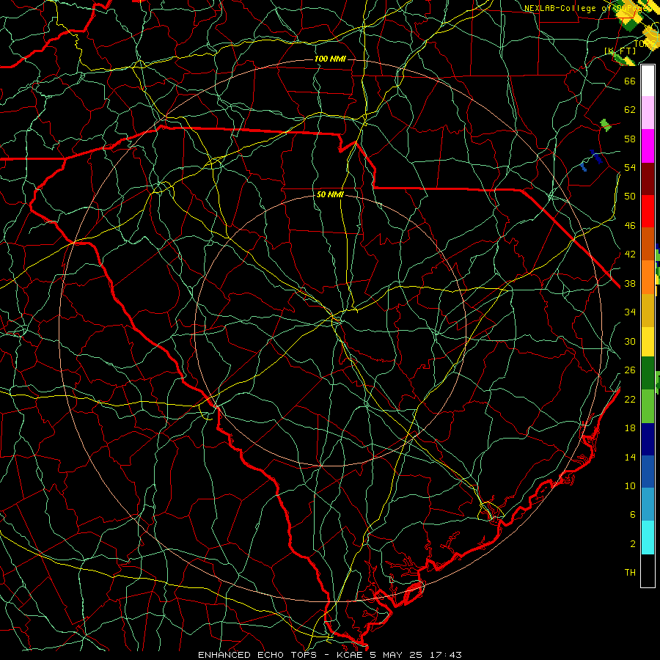Image resolution: width=660 pixels, height=660 pixels.
Task: Select the 58 legend value
Action: [630, 139]
